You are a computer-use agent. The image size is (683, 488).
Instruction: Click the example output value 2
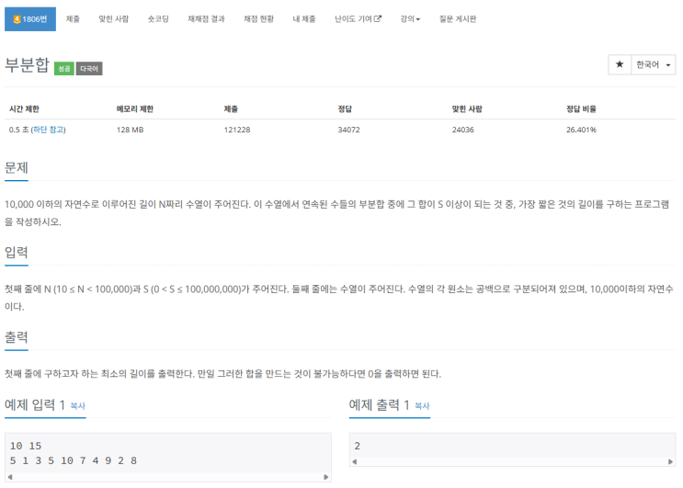[x=358, y=446]
